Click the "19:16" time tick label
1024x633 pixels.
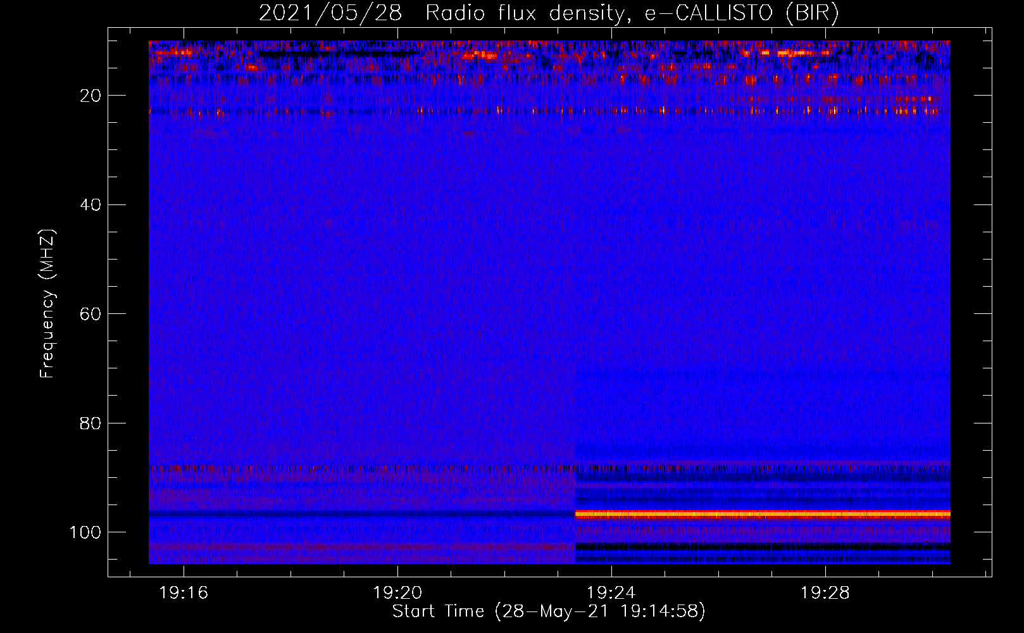pos(184,593)
